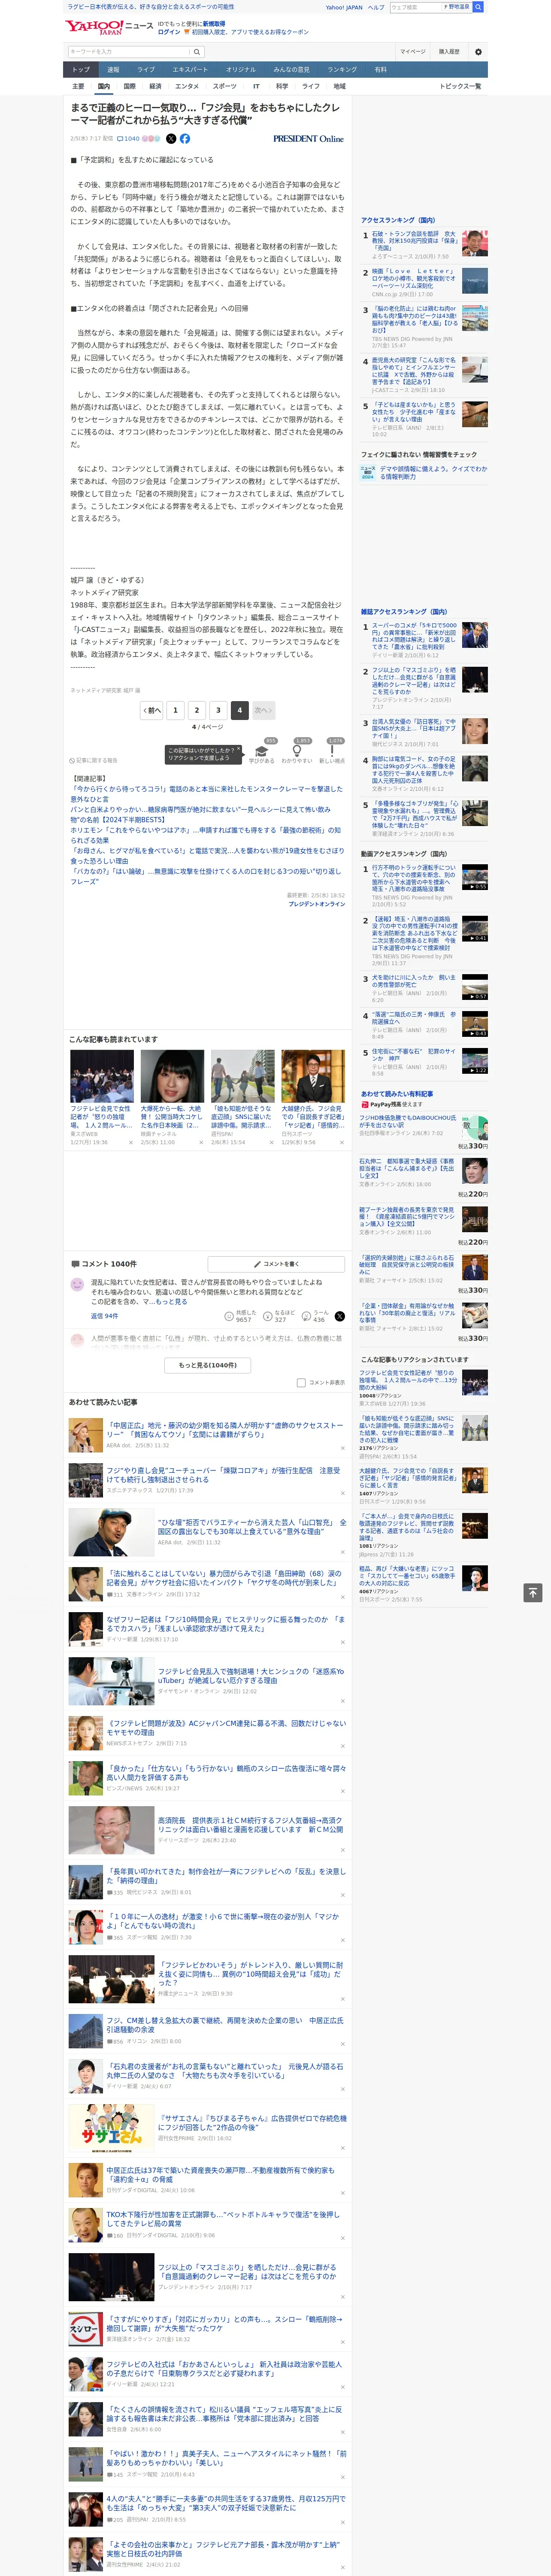Click コメントを書く button

(276, 1264)
